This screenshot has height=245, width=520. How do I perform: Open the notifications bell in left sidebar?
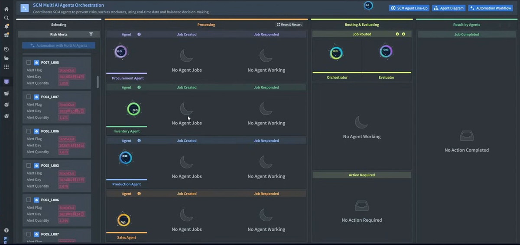pos(6,26)
